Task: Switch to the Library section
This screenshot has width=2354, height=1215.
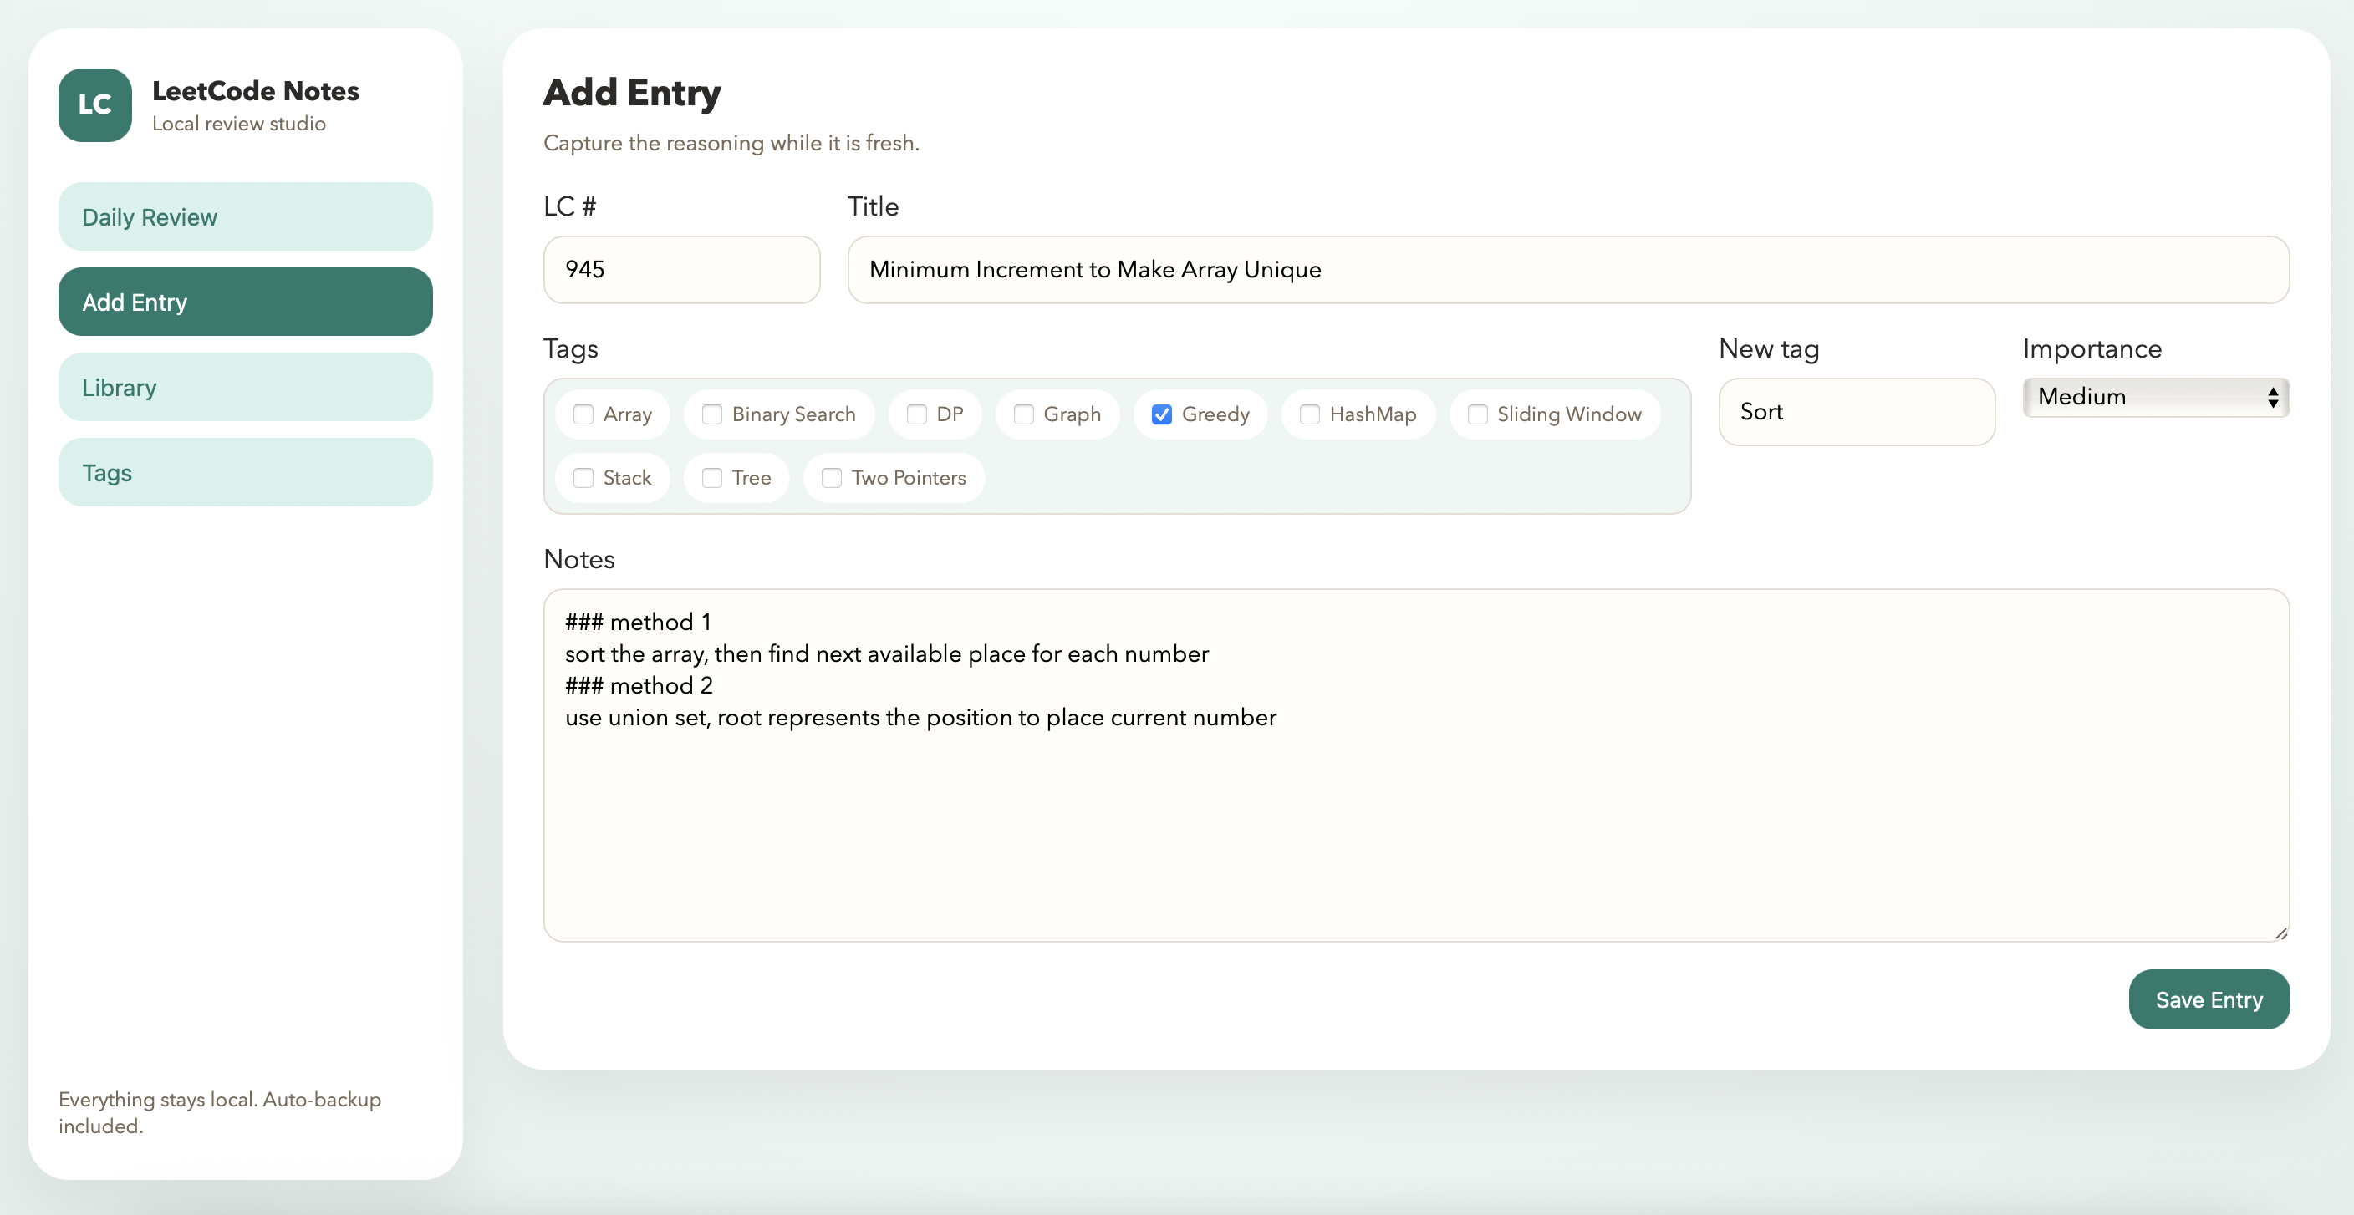Action: (x=244, y=386)
